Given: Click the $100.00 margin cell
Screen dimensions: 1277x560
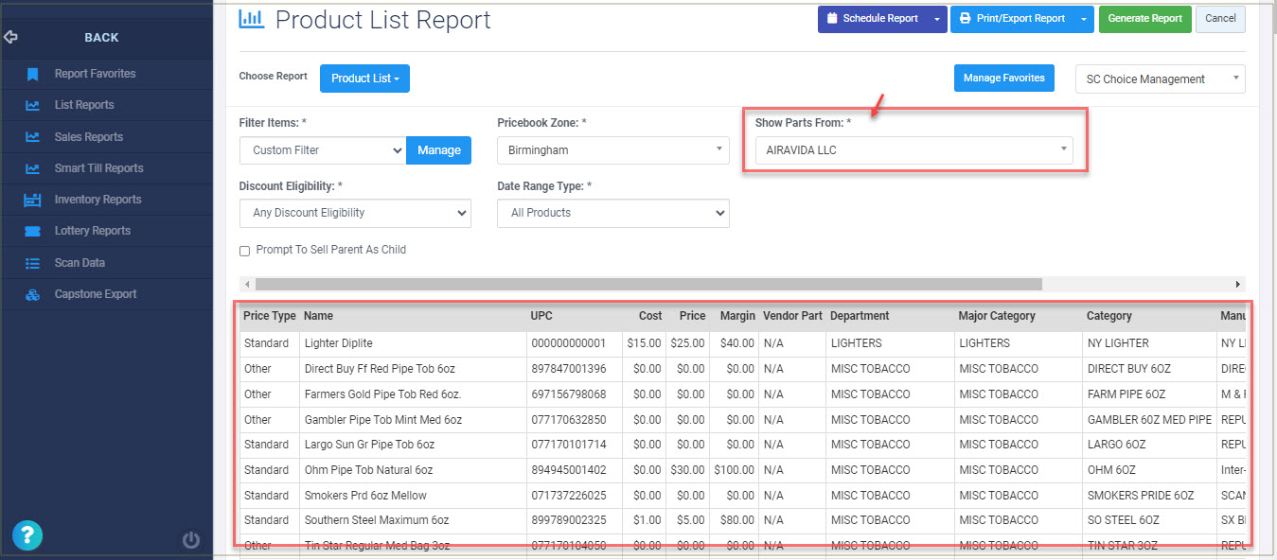Looking at the screenshot, I should tap(735, 470).
